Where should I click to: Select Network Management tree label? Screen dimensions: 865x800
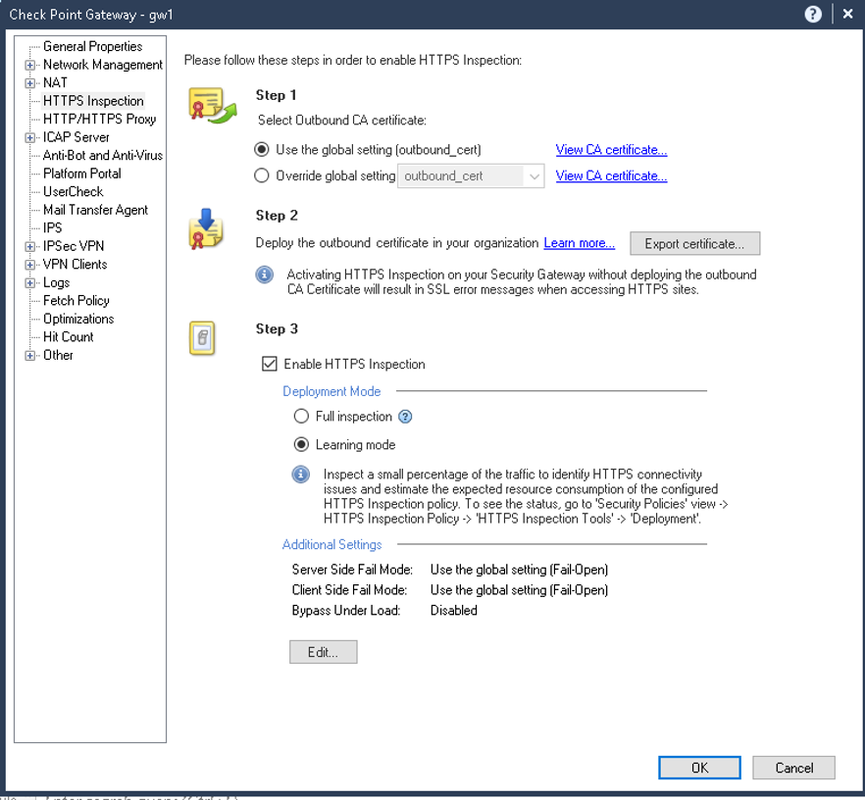(103, 65)
